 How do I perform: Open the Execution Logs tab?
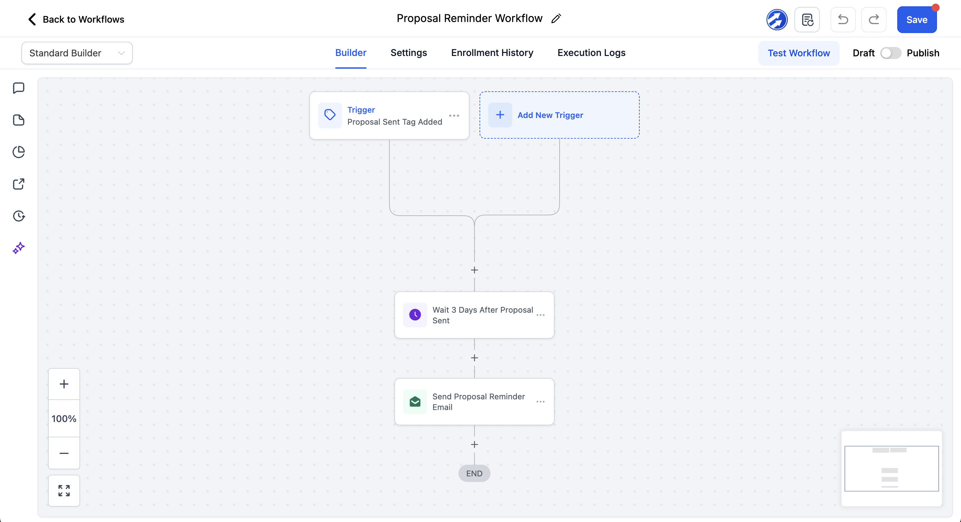(x=591, y=53)
